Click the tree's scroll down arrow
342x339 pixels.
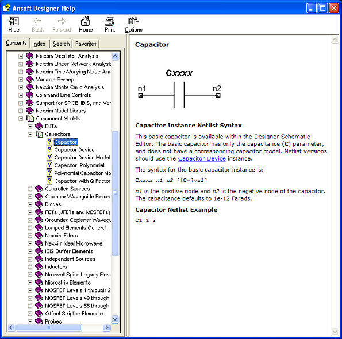[115, 319]
